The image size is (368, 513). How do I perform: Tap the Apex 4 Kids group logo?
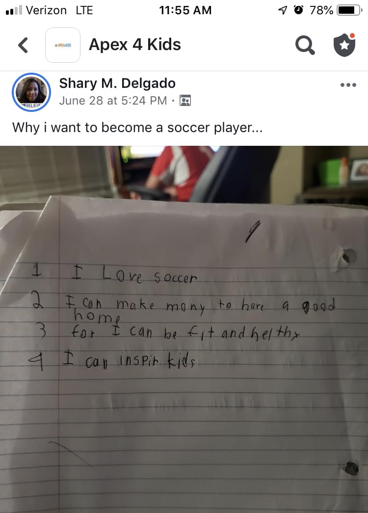63,45
